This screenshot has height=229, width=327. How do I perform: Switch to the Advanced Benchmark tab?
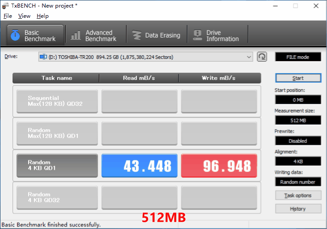96,35
